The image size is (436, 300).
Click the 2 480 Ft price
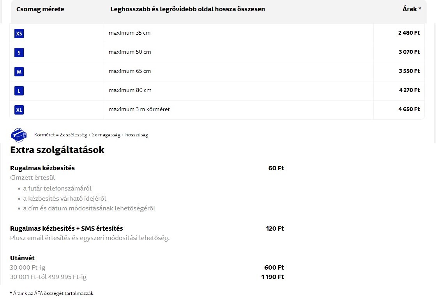click(x=409, y=33)
